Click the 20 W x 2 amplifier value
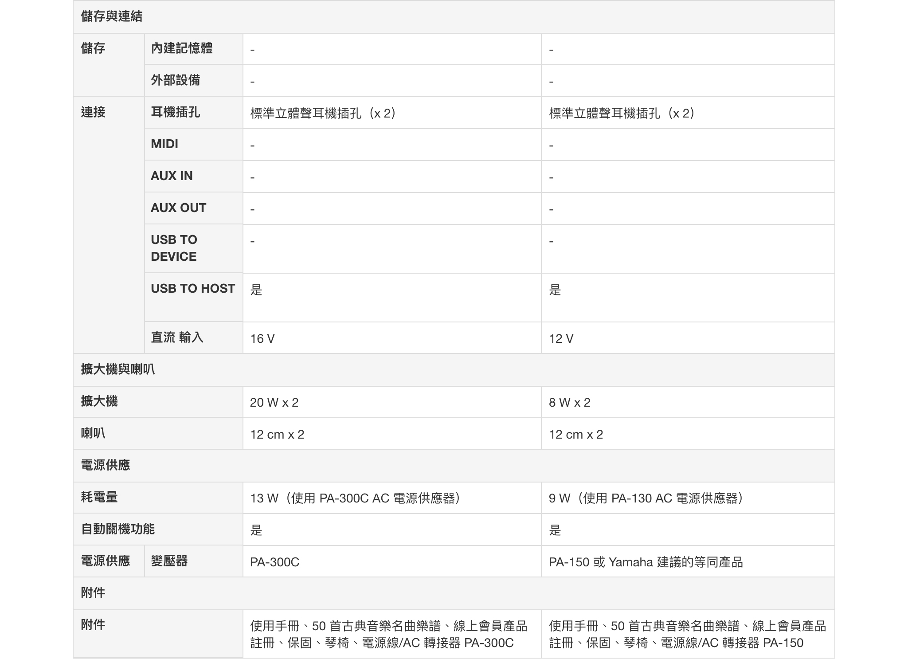The height and width of the screenshot is (671, 908). (274, 403)
